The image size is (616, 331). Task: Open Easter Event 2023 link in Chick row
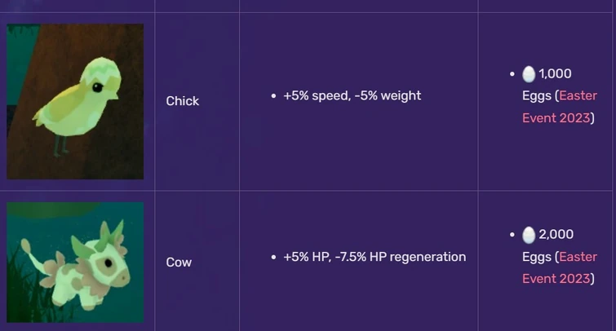pyautogui.click(x=561, y=107)
